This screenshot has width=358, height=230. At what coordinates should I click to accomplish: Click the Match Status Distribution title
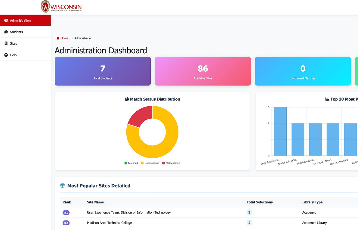click(155, 99)
